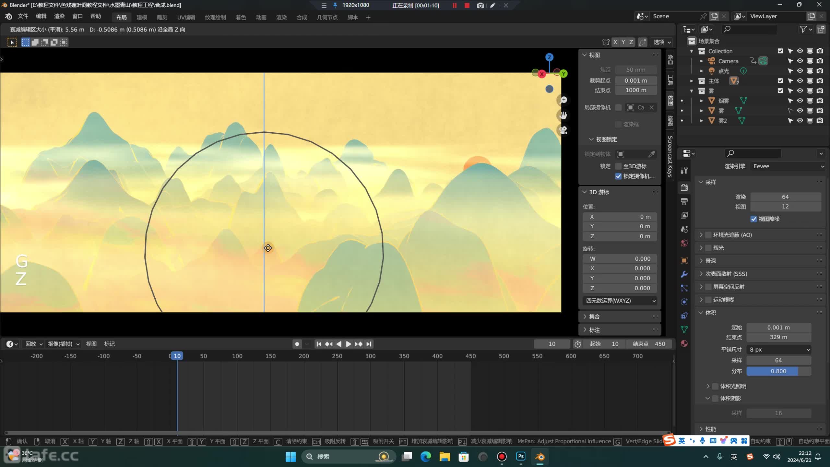Click the 分布 0.800 slider
The height and width of the screenshot is (467, 830).
pos(778,371)
